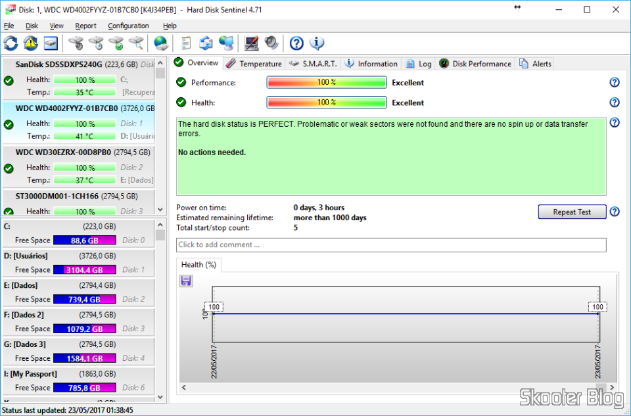Switch to the Alerts tab
This screenshot has height=416, width=631.
coord(535,64)
